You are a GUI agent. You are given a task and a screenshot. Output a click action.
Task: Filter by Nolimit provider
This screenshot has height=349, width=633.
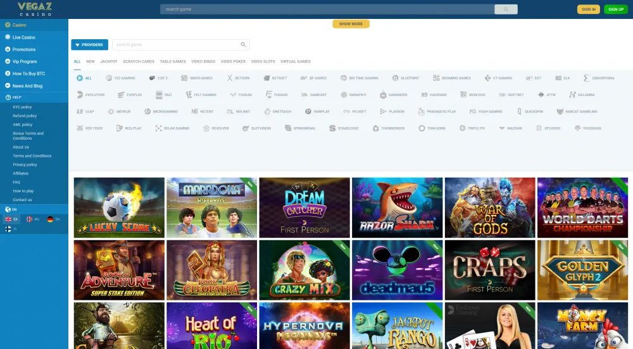[239, 112]
